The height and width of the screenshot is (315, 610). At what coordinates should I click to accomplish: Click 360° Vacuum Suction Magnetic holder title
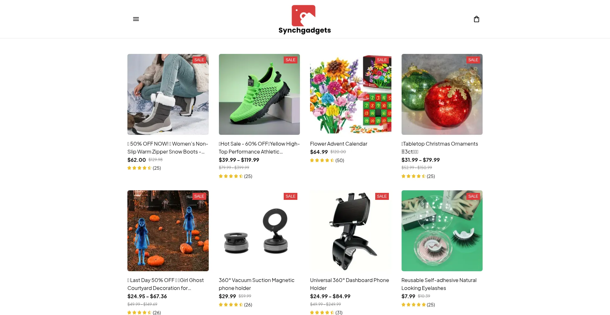point(257,284)
